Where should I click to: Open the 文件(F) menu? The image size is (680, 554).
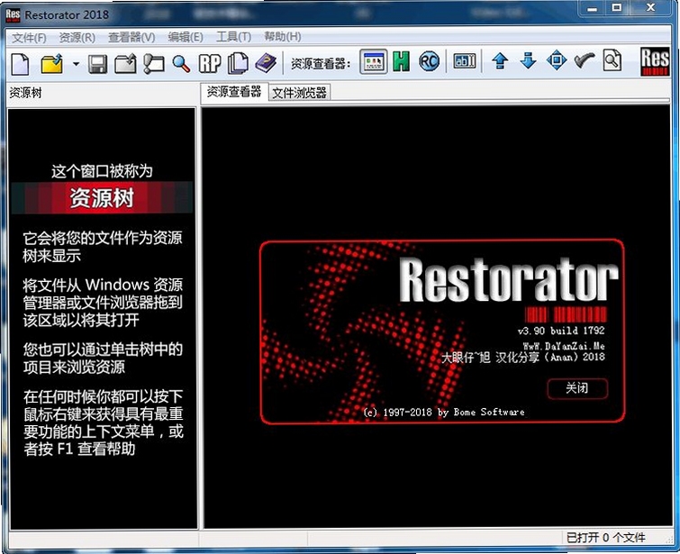[x=29, y=38]
